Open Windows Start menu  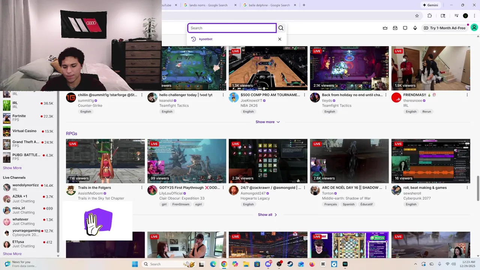(x=135, y=264)
